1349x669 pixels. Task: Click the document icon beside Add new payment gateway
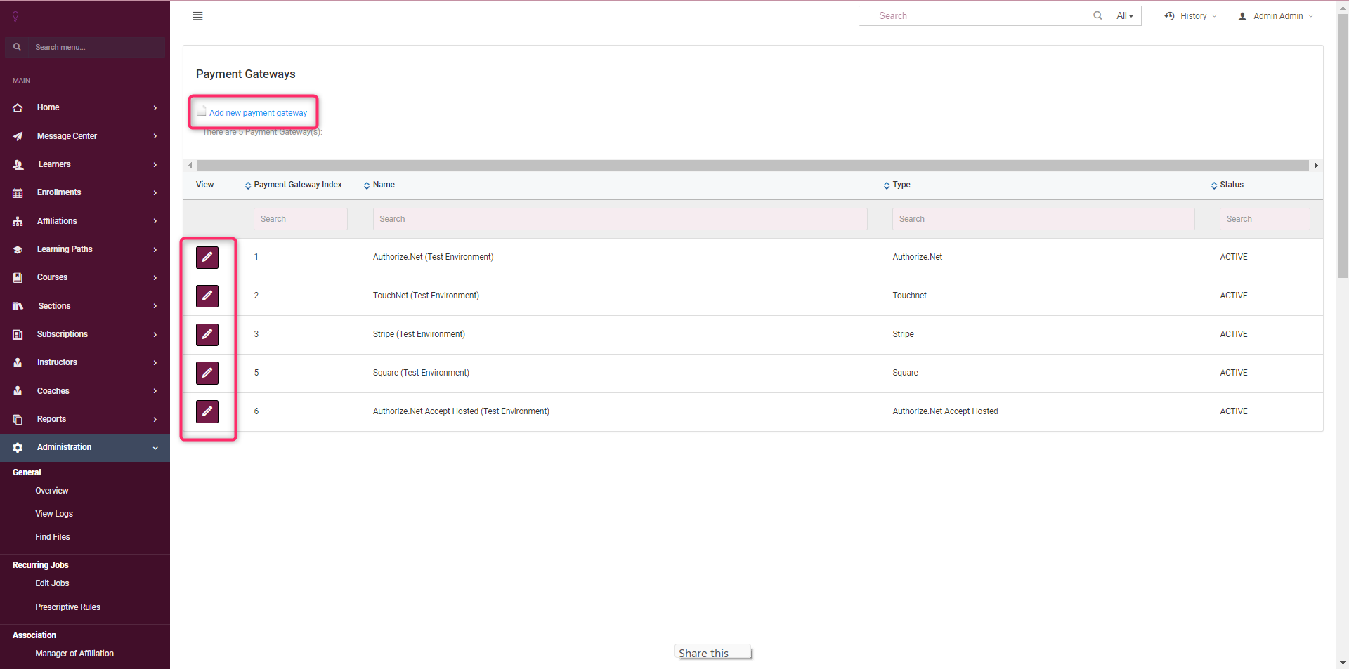click(x=202, y=111)
